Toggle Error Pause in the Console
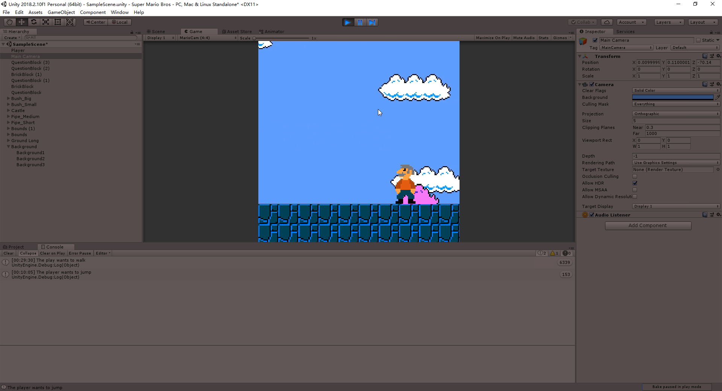This screenshot has width=722, height=391. pyautogui.click(x=80, y=253)
